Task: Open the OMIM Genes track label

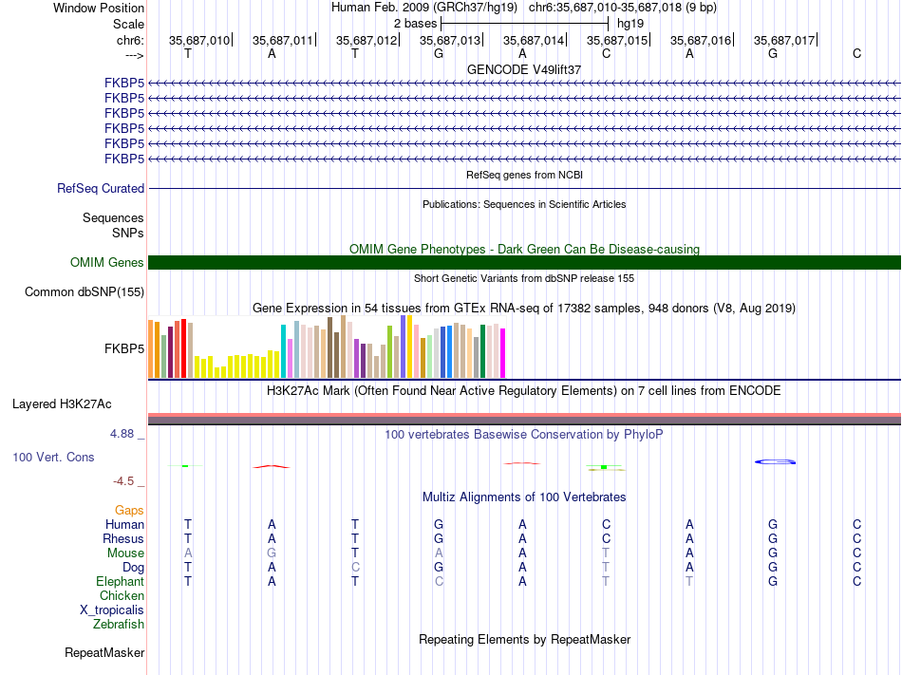Action: coord(106,263)
